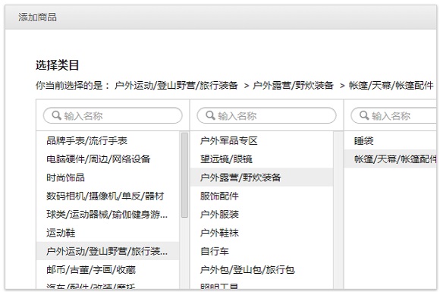
Task: Click the magnifier icon in third category search
Action: [364, 115]
